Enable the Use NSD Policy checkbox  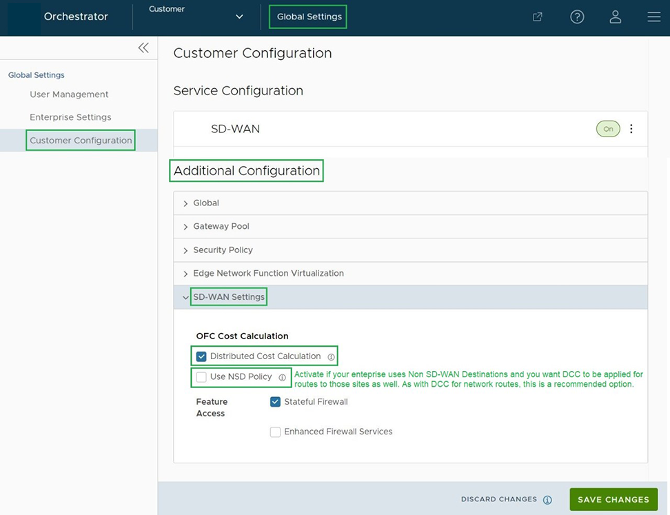coord(201,377)
